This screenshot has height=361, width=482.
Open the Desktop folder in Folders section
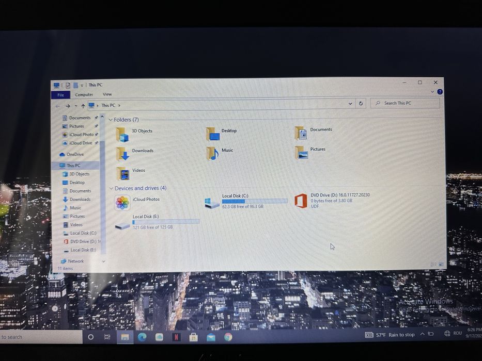click(212, 134)
